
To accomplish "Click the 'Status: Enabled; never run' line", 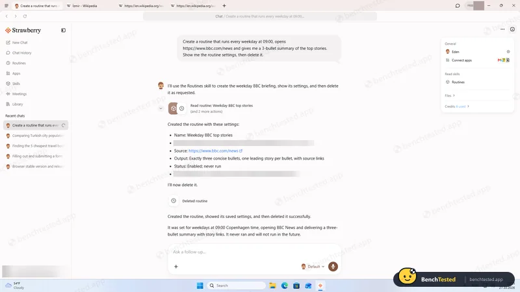I will pyautogui.click(x=198, y=166).
